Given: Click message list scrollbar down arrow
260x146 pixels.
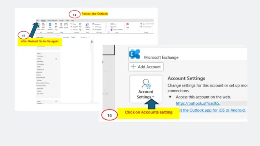Looking at the screenshot, I should [x=92, y=101].
